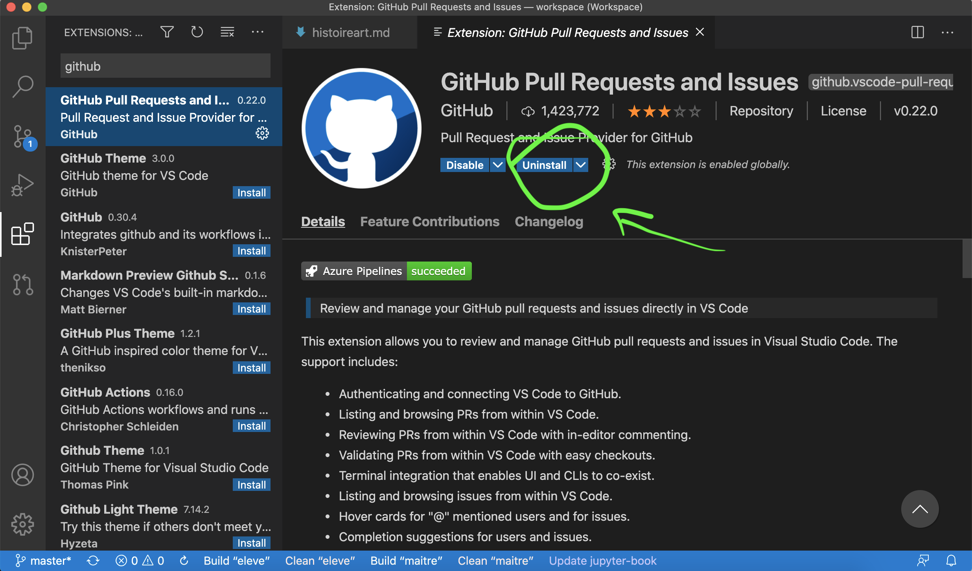The height and width of the screenshot is (571, 972).
Task: Run Clean "maitre" status bar task
Action: tap(495, 560)
